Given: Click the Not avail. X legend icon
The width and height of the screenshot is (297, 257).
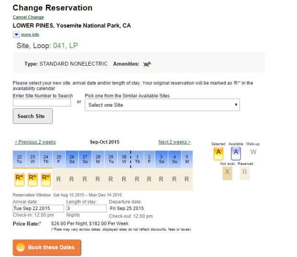Looking at the screenshot, I should (227, 173).
